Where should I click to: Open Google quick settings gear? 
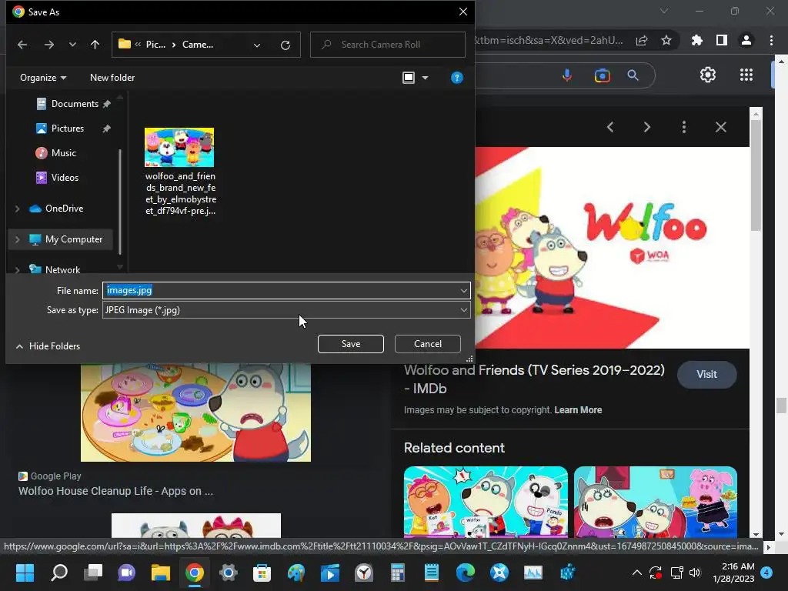click(x=708, y=75)
